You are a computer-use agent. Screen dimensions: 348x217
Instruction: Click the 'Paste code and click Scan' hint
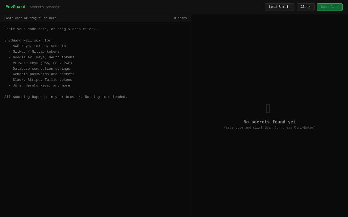270,128
